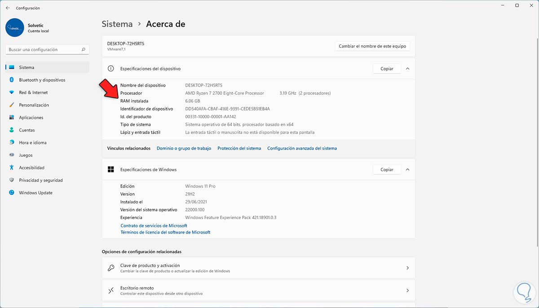Open Cuentas settings page

pos(47,130)
